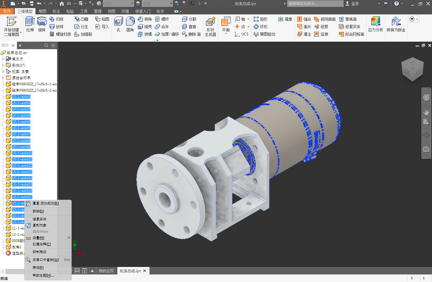Open the 点 point dropdown arrow
The height and width of the screenshot is (282, 432).
coord(248,27)
